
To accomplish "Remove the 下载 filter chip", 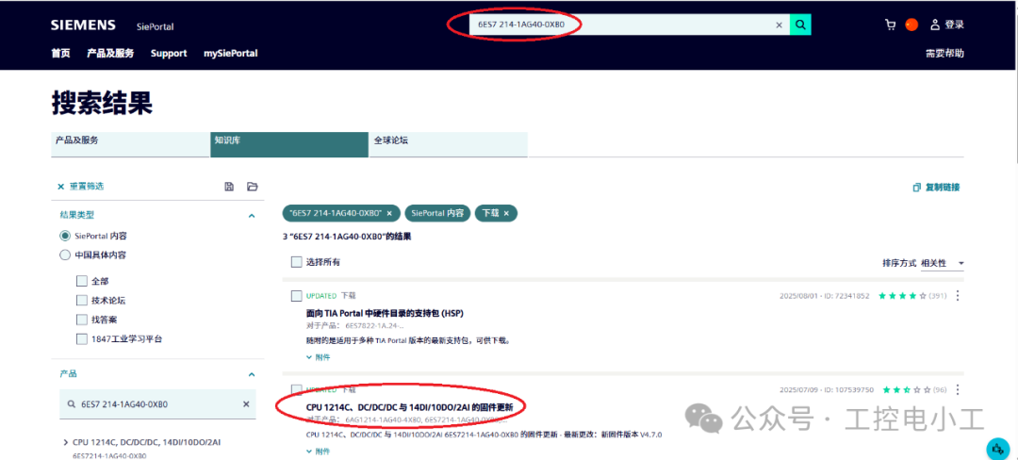I will (506, 213).
